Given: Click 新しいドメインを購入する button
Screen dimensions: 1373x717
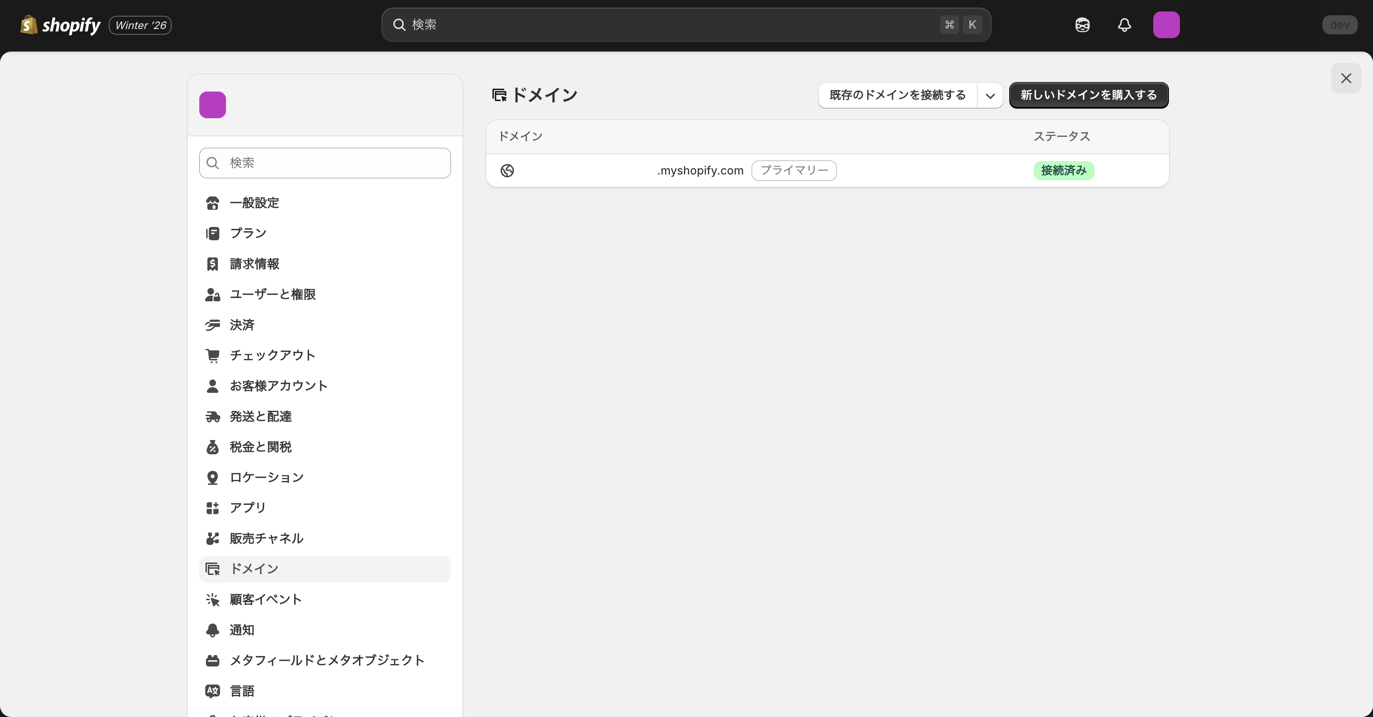Looking at the screenshot, I should (1088, 95).
